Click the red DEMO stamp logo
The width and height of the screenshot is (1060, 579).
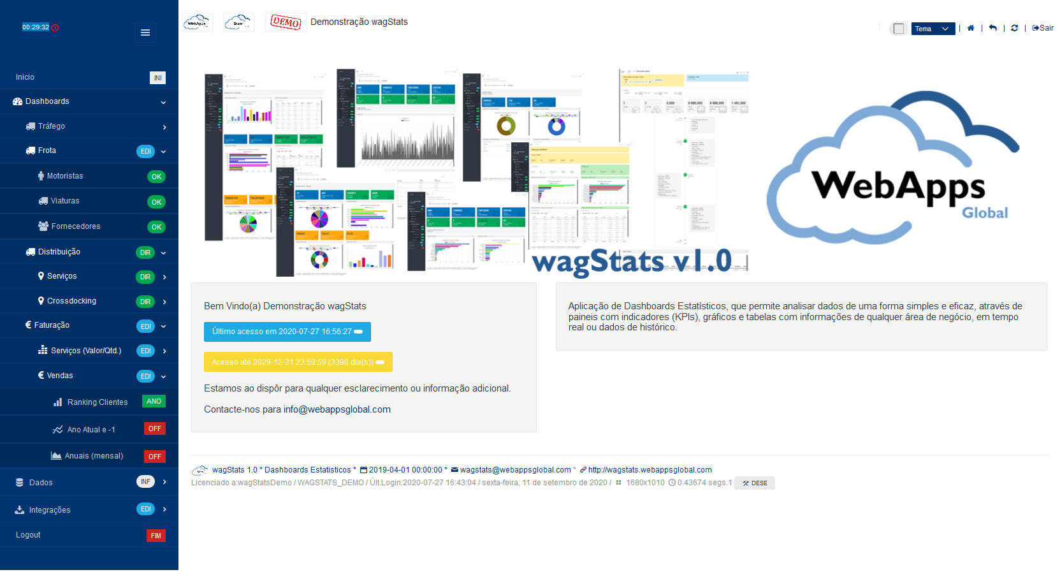[x=286, y=22]
